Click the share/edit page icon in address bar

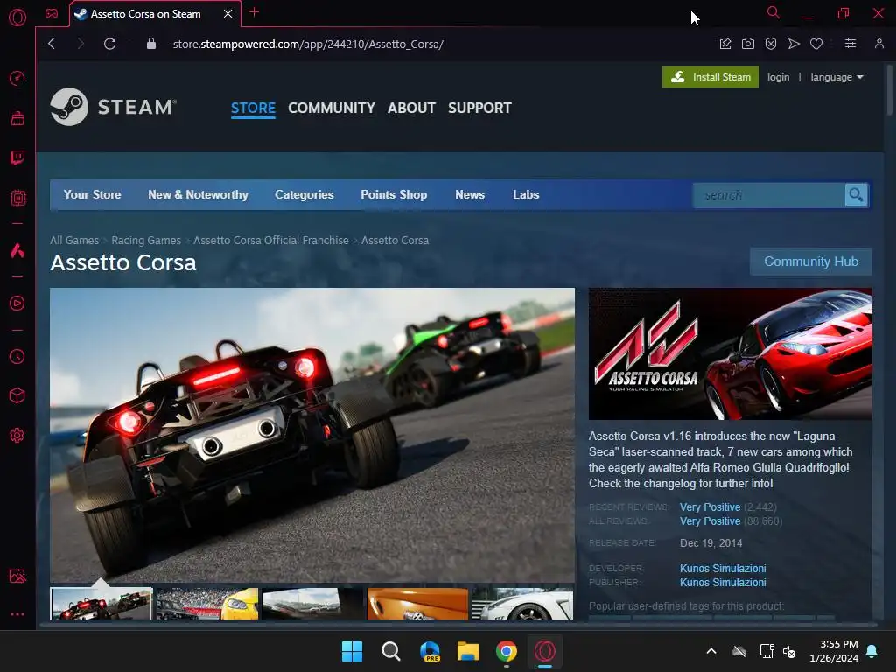(725, 44)
